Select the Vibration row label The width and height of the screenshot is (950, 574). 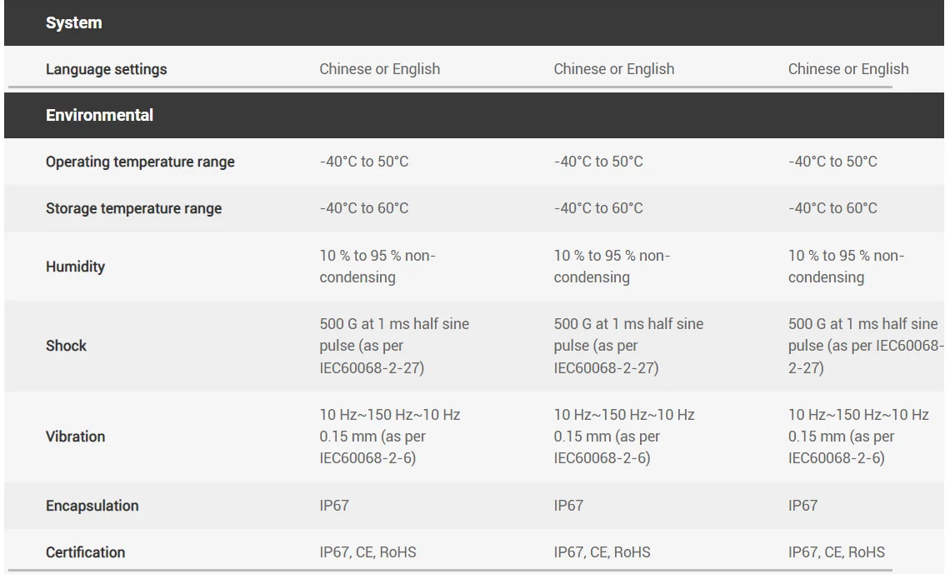pos(76,437)
